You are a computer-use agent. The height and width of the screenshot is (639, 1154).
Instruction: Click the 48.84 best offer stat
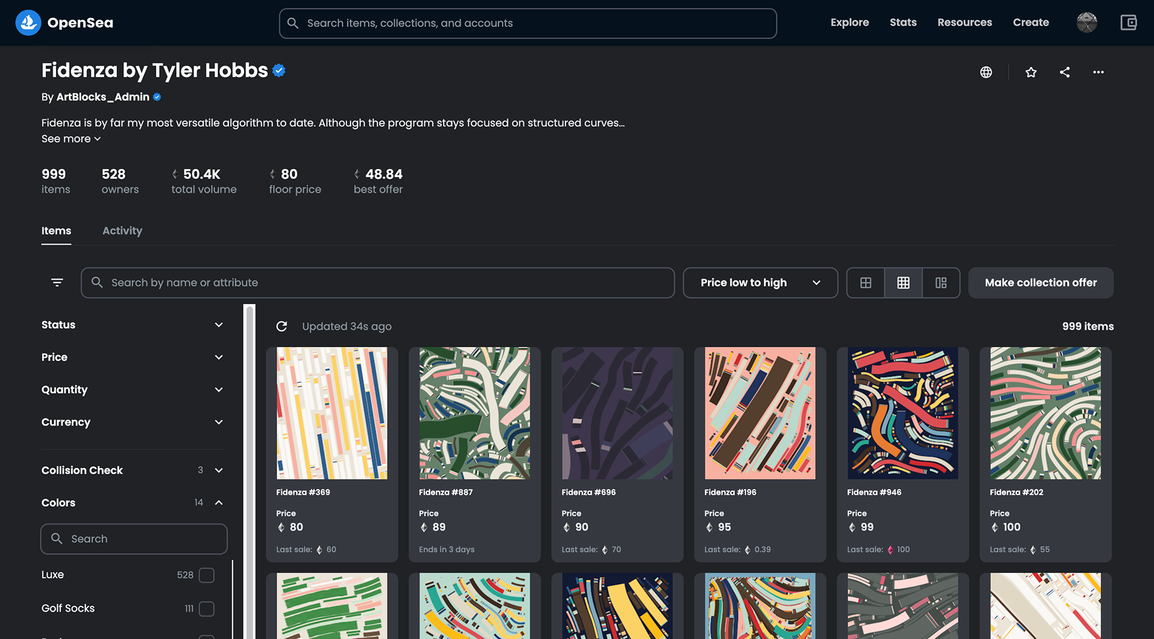point(378,182)
